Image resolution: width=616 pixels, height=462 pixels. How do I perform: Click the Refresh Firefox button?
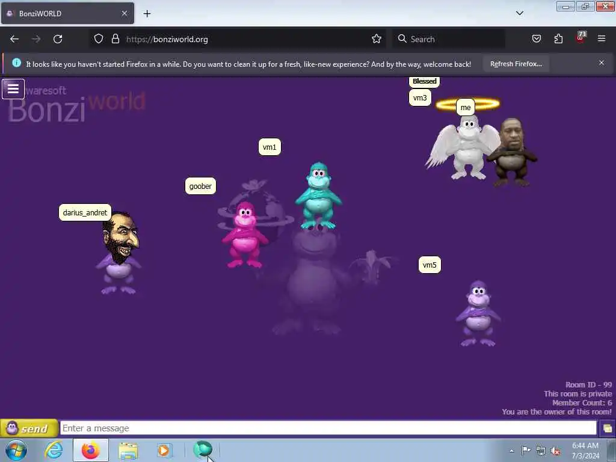click(516, 64)
